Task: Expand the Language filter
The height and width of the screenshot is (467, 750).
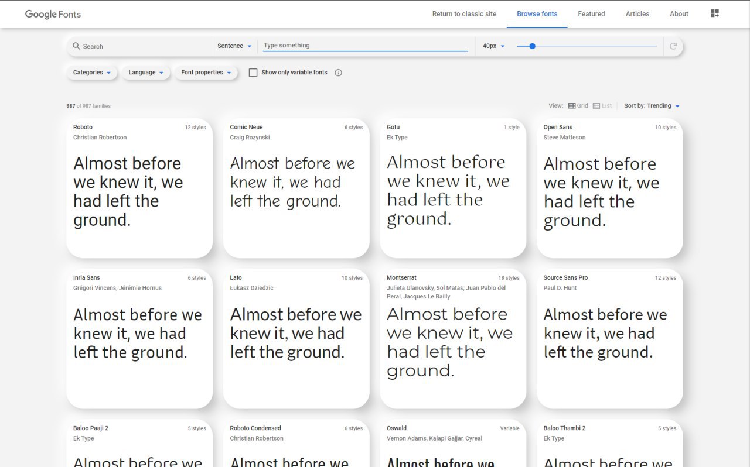Action: 146,73
